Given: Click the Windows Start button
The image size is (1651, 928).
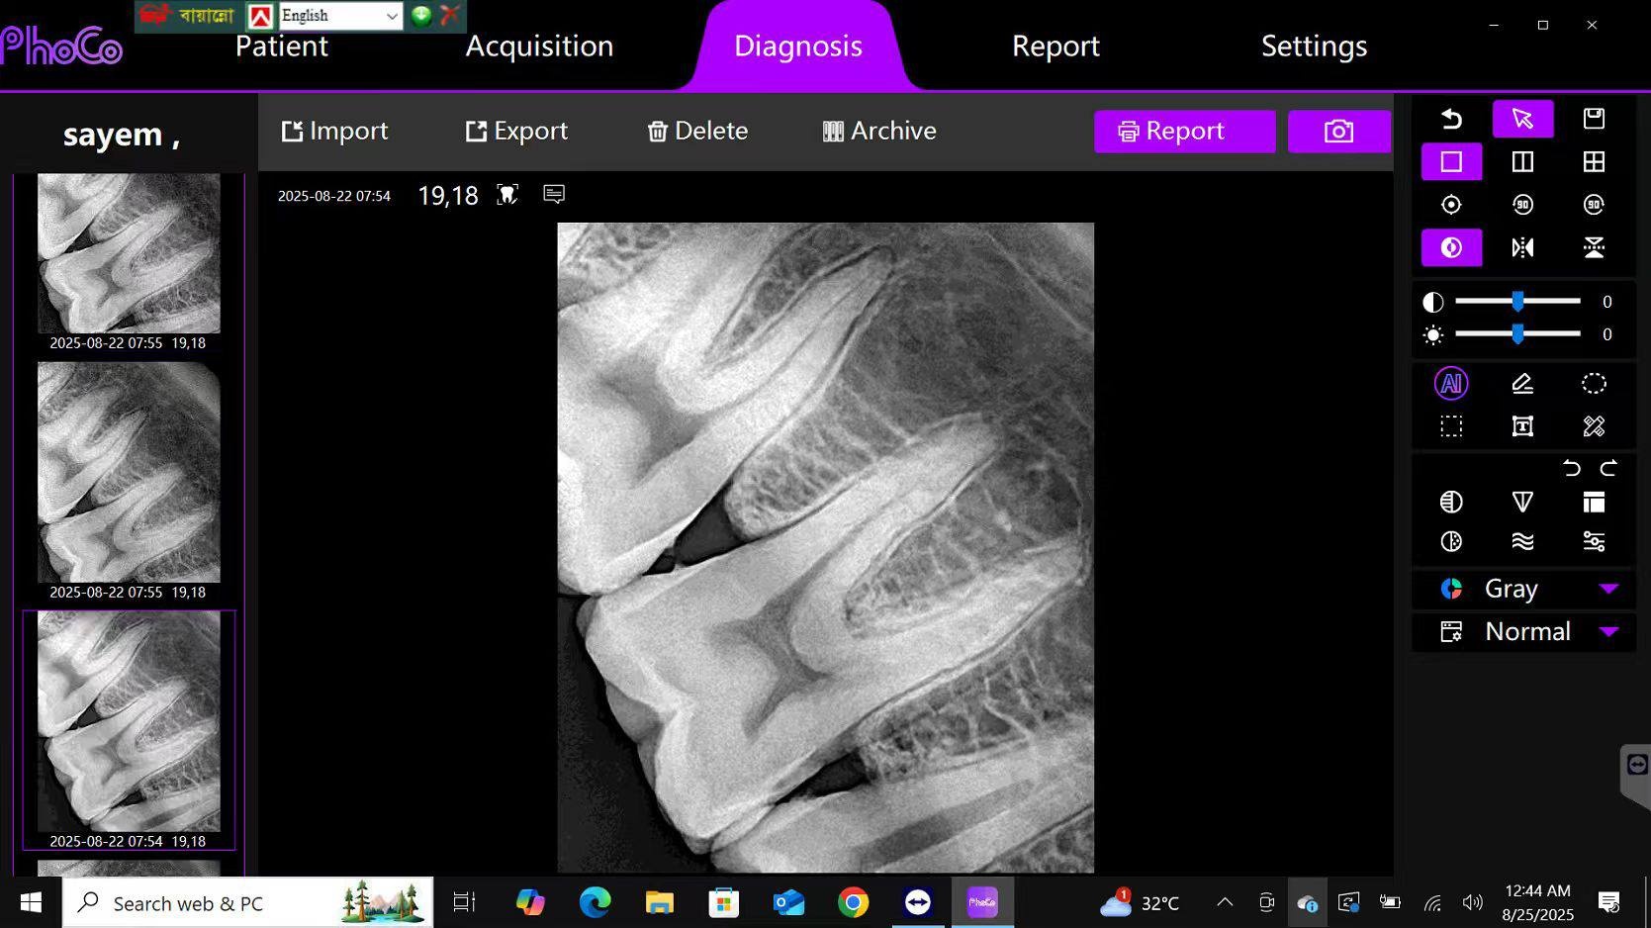Looking at the screenshot, I should [x=31, y=902].
